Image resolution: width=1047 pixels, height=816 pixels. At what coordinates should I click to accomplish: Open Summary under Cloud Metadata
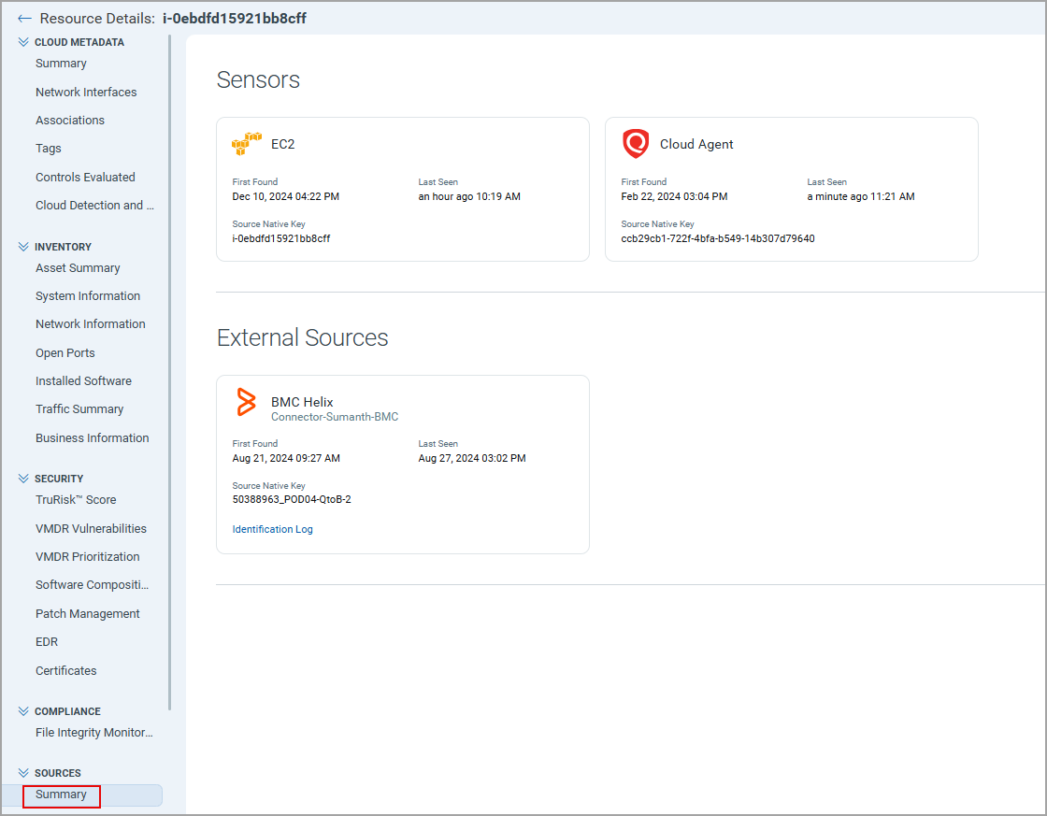pyautogui.click(x=61, y=64)
